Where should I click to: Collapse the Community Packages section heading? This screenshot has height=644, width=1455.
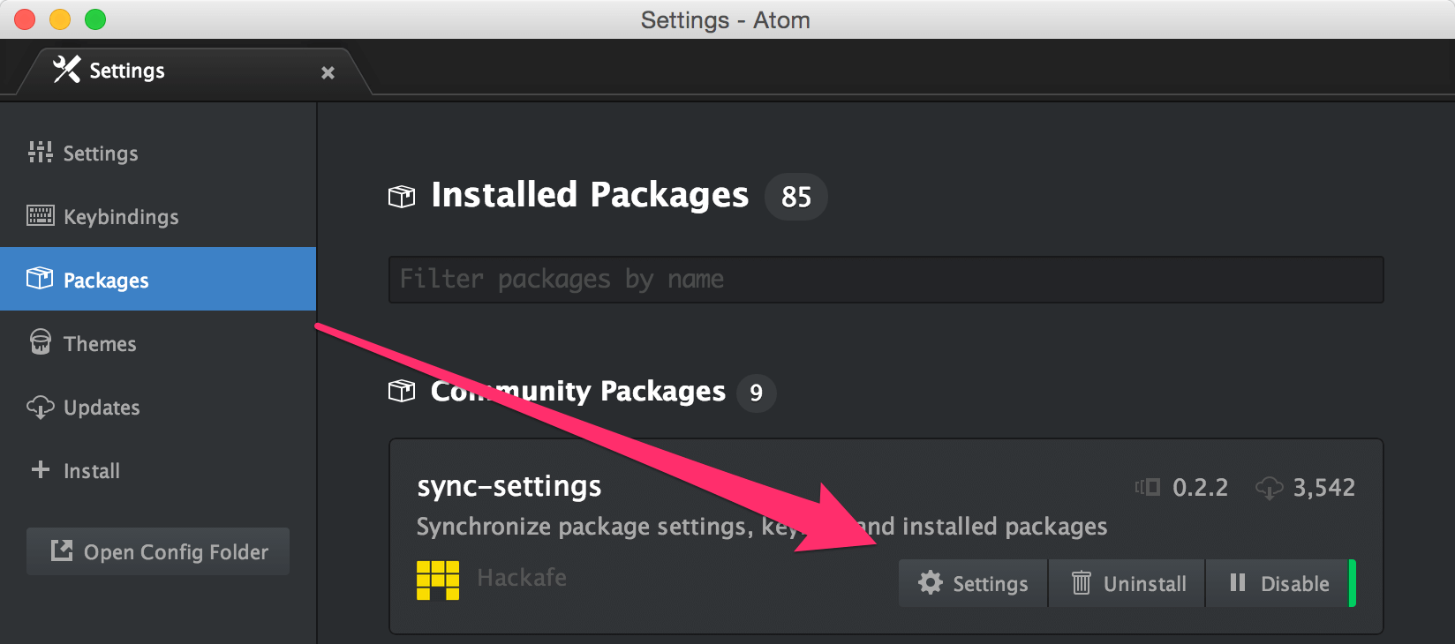(x=577, y=392)
